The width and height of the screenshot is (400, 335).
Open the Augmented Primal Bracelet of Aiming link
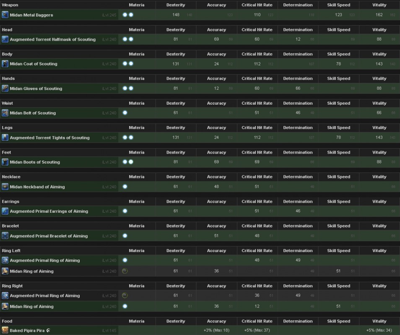coord(49,236)
